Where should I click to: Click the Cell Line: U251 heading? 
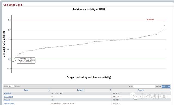point(13,5)
